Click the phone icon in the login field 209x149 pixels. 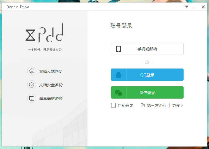click(x=118, y=49)
